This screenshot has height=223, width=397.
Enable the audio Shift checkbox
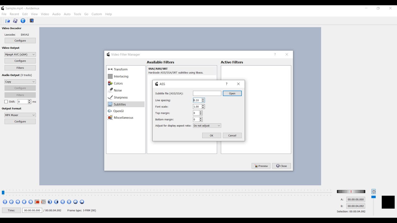(6, 102)
